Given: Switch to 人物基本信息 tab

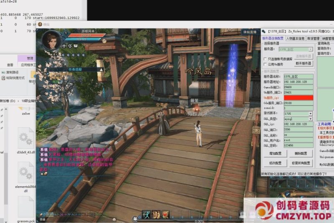Looking at the screenshot, I should click(295, 38).
